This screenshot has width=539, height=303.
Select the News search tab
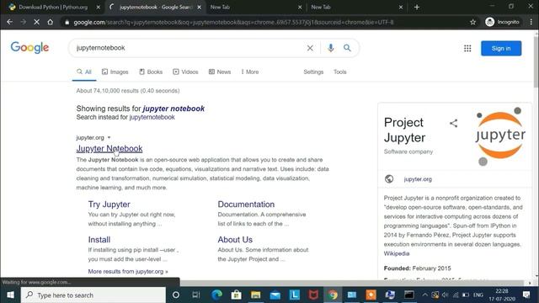tap(220, 72)
